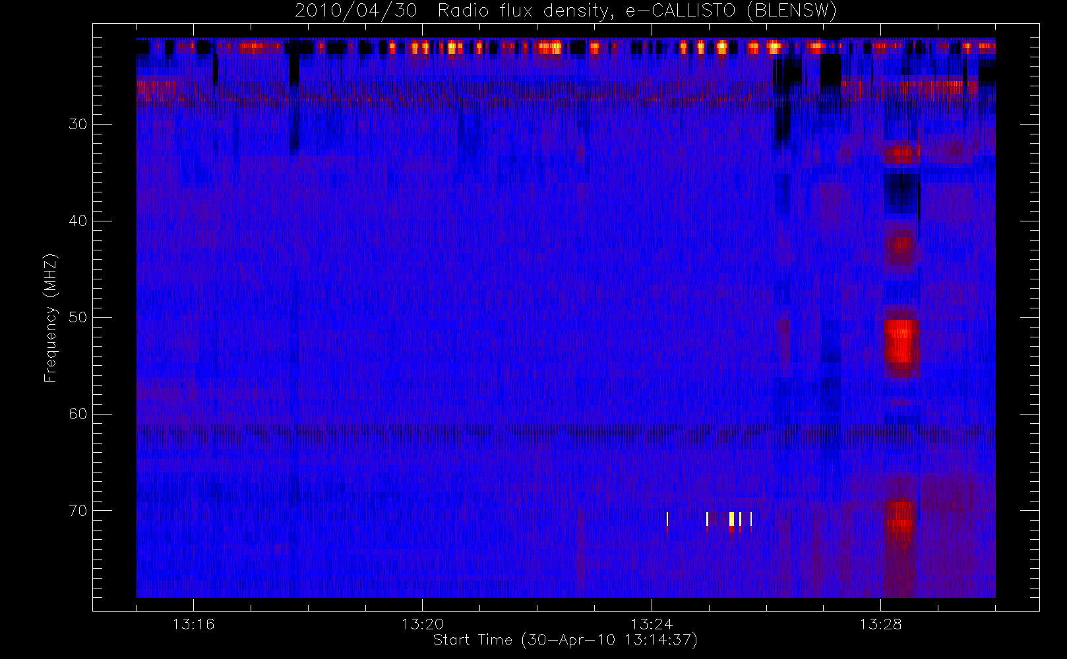The height and width of the screenshot is (659, 1067).
Task: Click the 40 MHz frequency tick label
Action: point(78,221)
